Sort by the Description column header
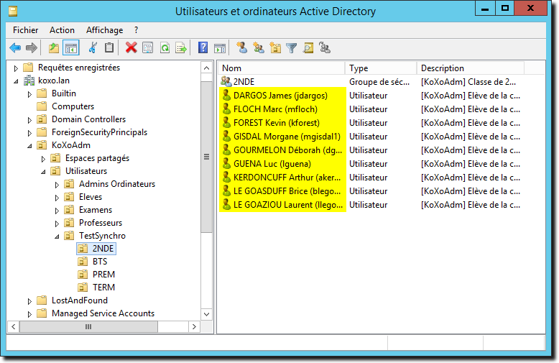This screenshot has height=363, width=559. [x=471, y=68]
